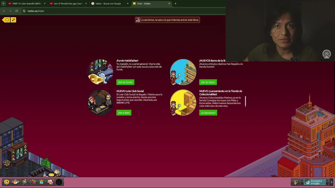
Task: Click the webcam overlay scroll-up arrow icon
Action: [327, 54]
